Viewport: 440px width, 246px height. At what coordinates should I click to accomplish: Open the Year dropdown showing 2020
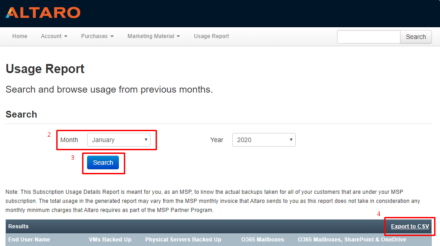pos(264,140)
